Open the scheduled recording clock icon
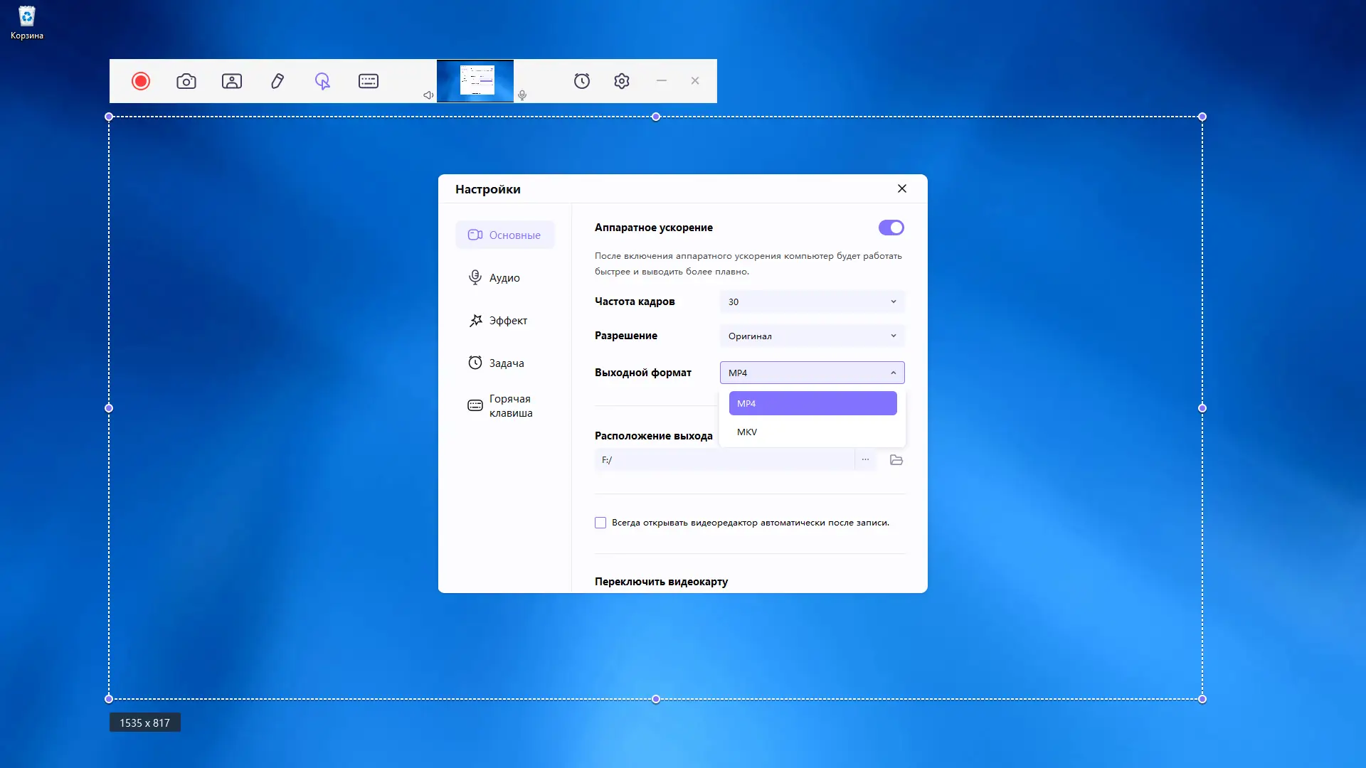The height and width of the screenshot is (768, 1366). click(582, 81)
